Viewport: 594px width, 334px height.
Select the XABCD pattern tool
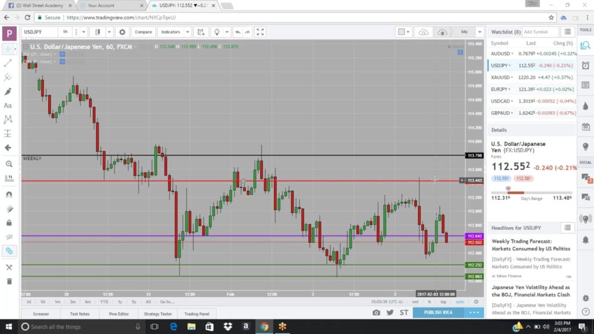[8, 119]
